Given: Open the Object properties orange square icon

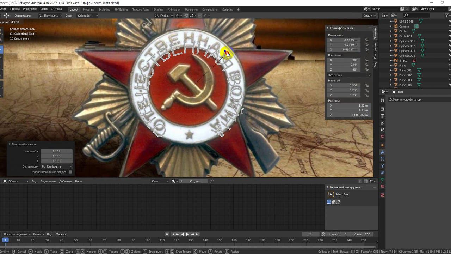Looking at the screenshot, I should 382,145.
